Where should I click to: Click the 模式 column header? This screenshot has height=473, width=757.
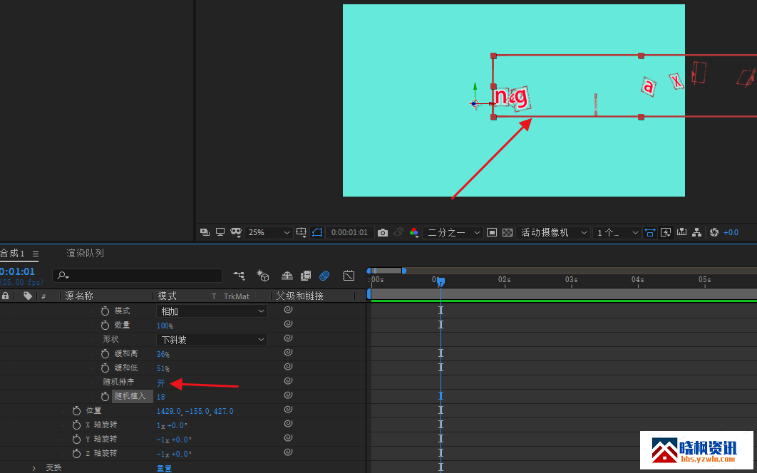(167, 296)
